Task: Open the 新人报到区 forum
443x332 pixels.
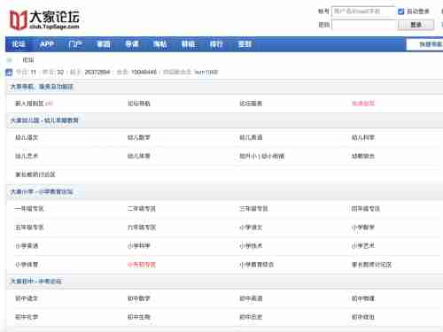Action: 29,104
